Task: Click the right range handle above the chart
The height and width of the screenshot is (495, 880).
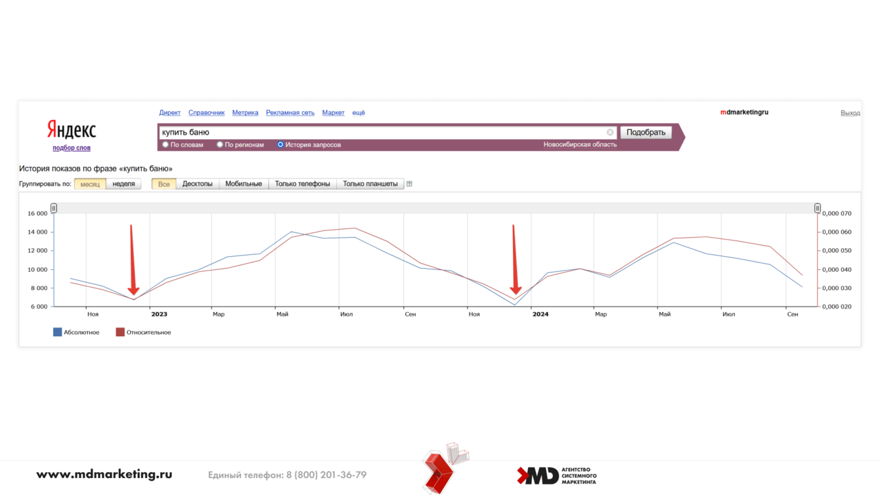Action: click(x=818, y=208)
